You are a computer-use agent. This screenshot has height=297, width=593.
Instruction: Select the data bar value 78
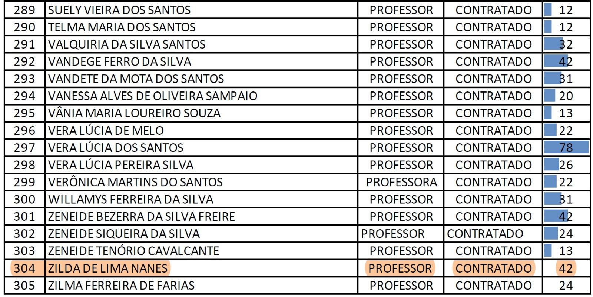click(566, 148)
